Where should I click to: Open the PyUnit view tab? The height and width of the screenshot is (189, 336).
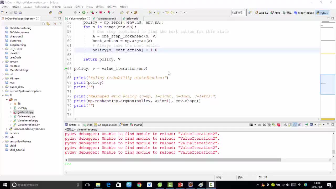[x=136, y=125]
